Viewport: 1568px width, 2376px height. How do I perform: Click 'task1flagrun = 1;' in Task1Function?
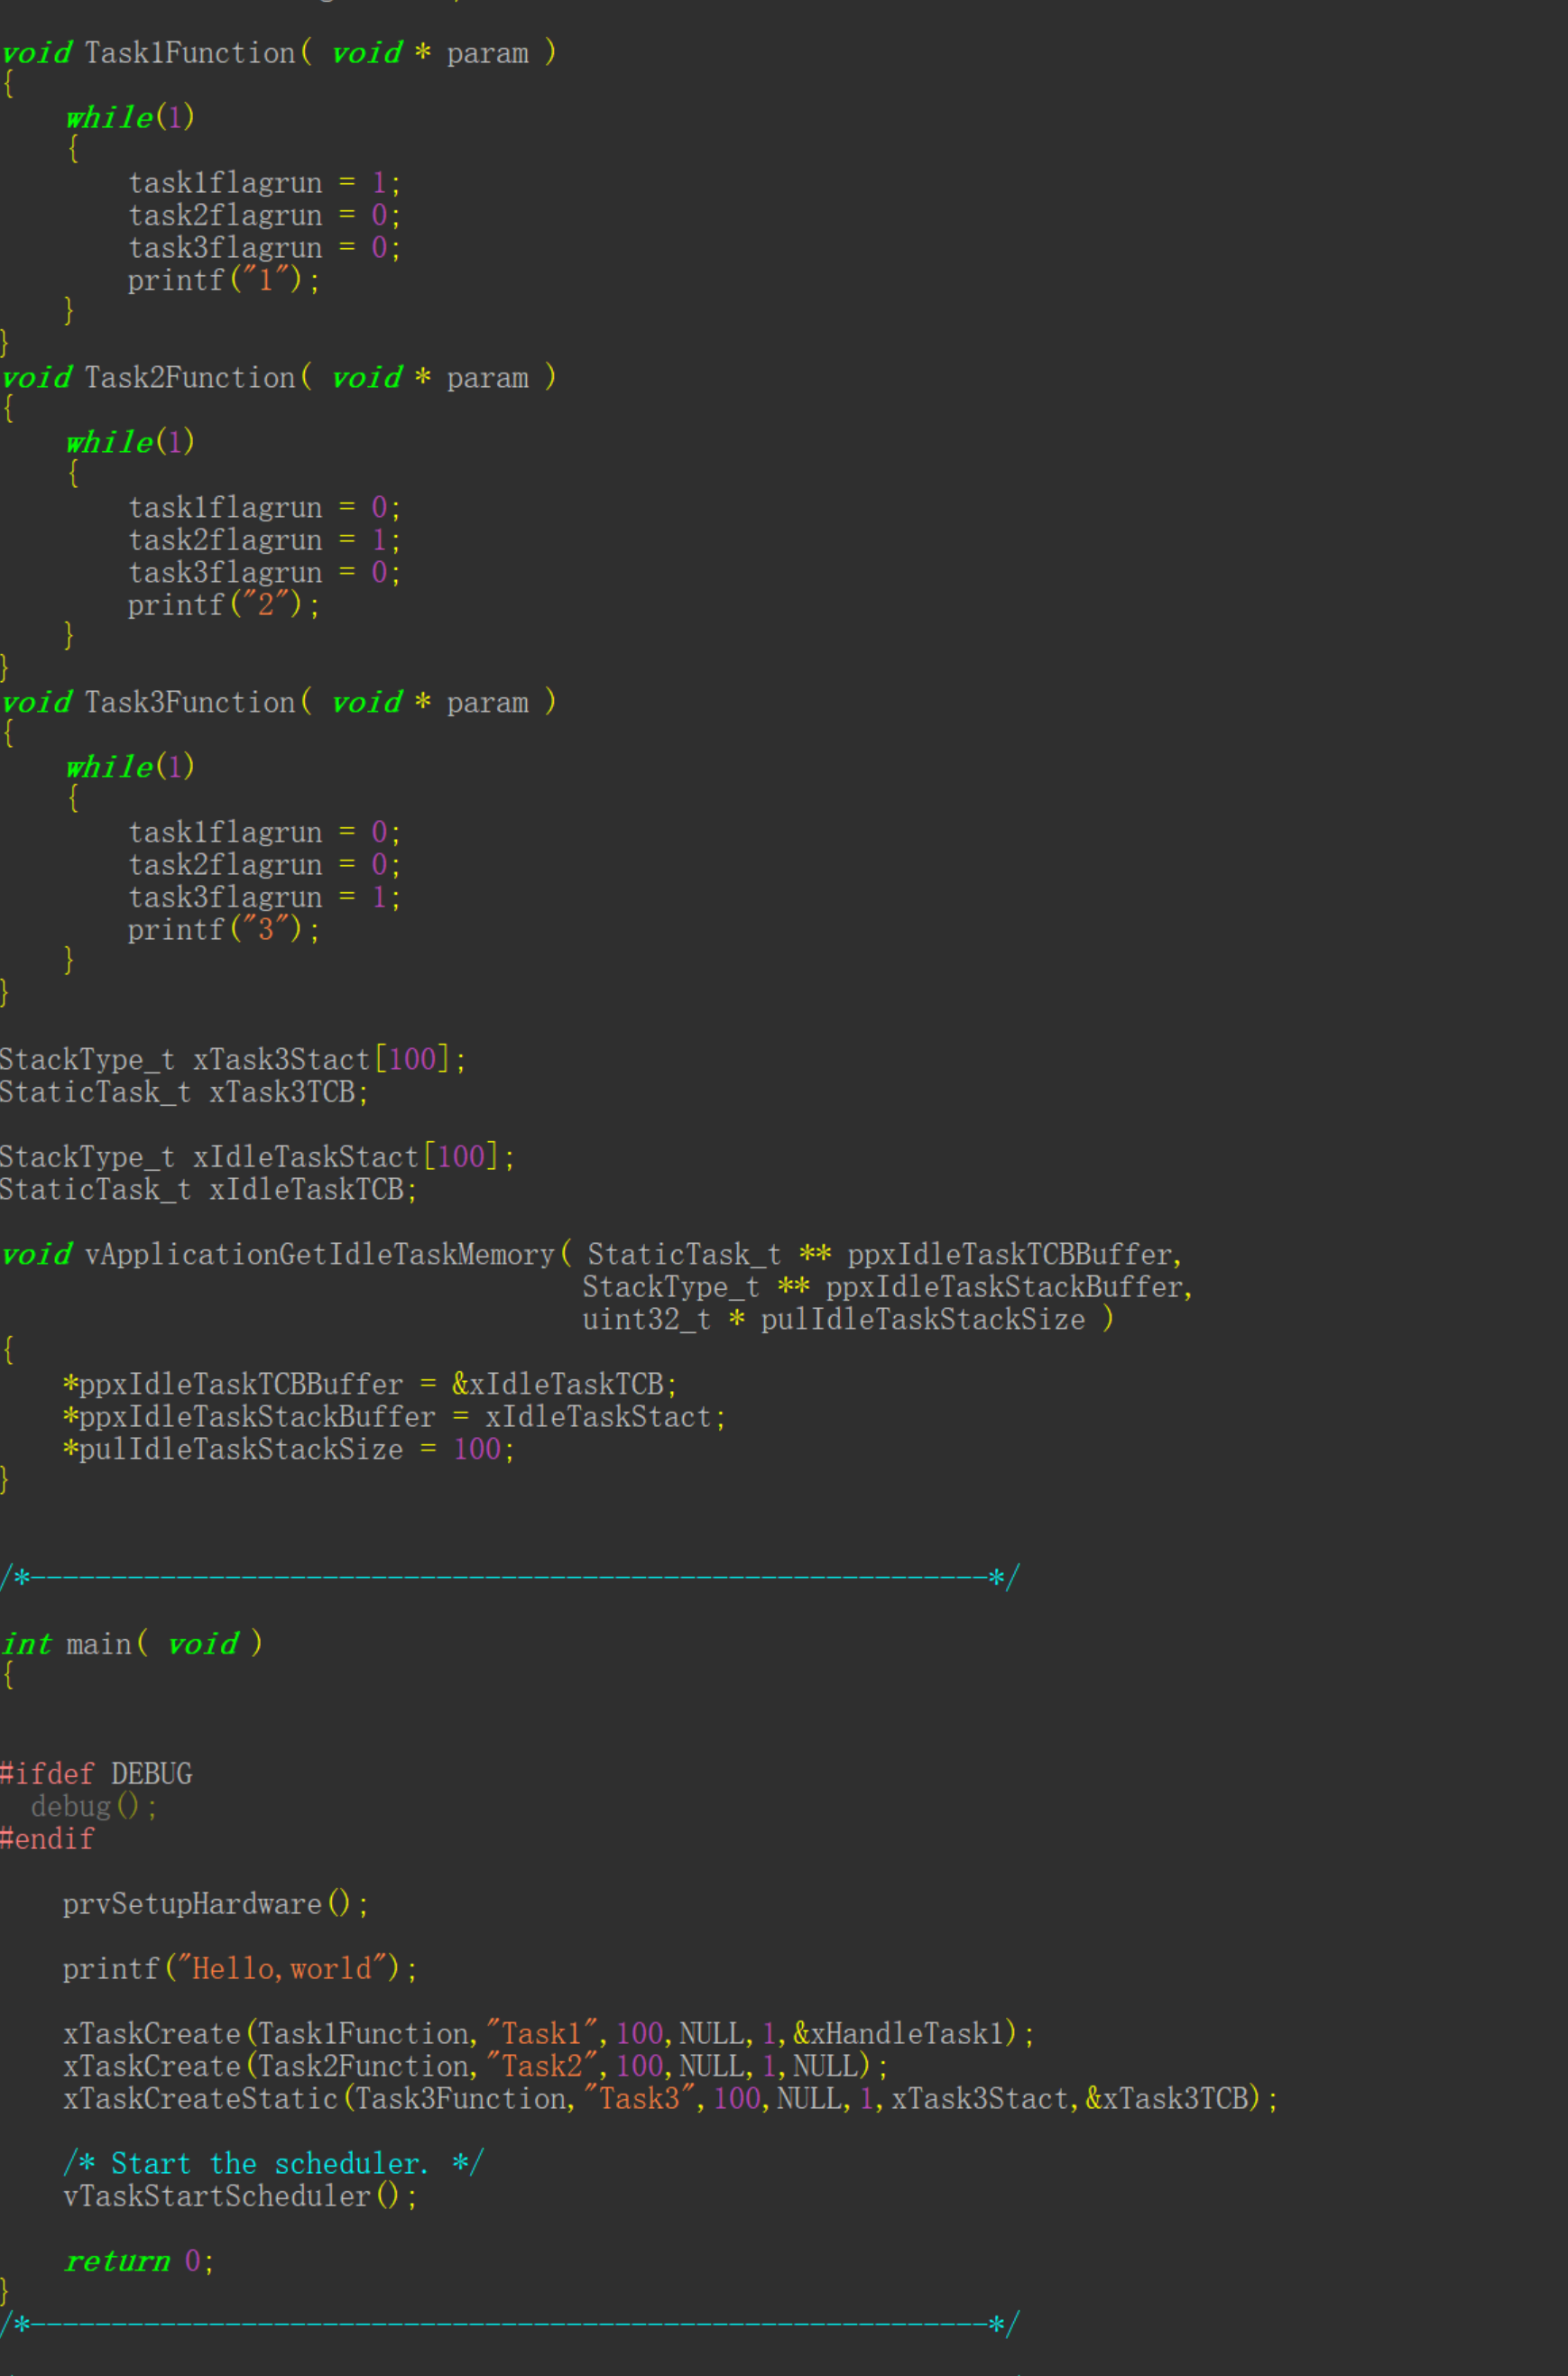click(264, 183)
